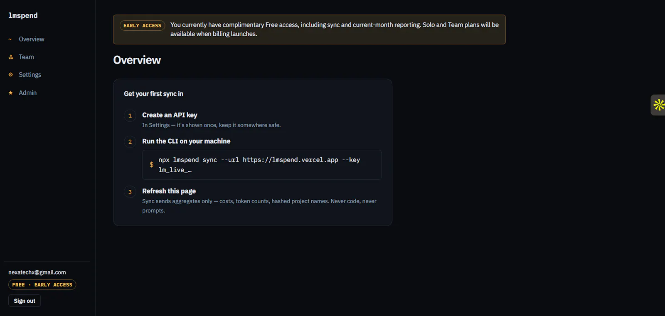Click 'Run the CLI on your machine' heading
This screenshot has height=316, width=665.
coord(186,141)
